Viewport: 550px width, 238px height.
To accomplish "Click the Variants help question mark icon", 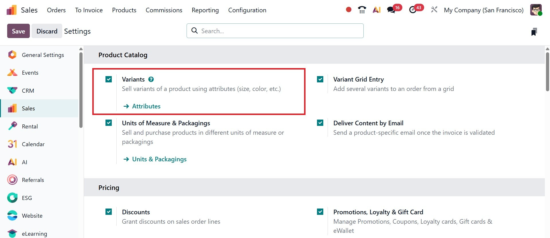I will (151, 80).
